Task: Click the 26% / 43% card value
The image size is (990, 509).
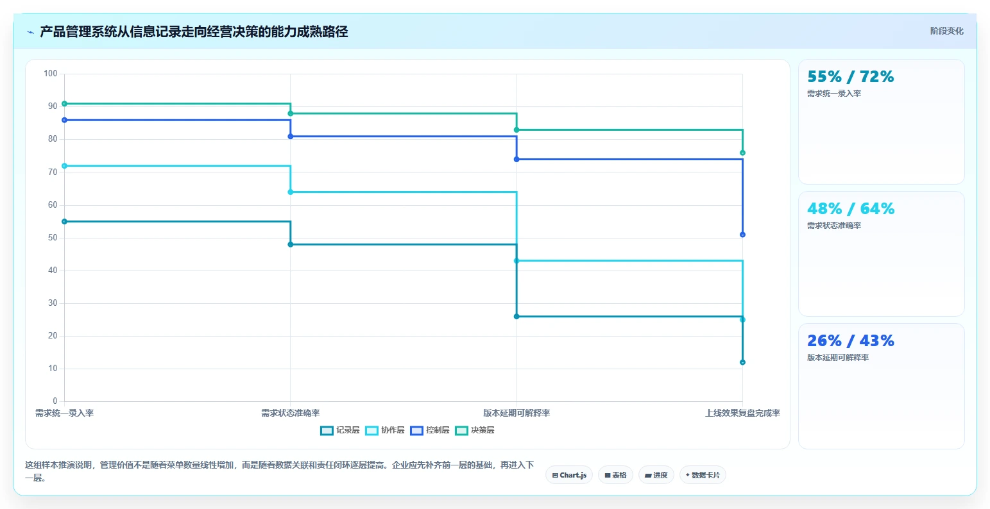Action: pyautogui.click(x=850, y=341)
